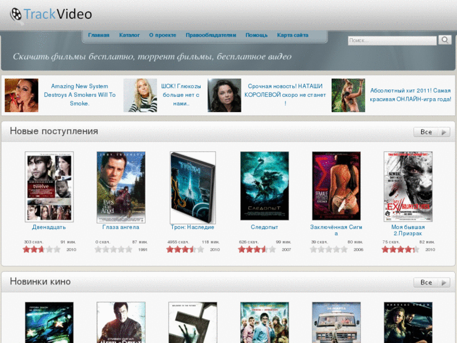This screenshot has width=457, height=343.
Task: Open the smoker ad thumbnail image
Action: click(21, 95)
